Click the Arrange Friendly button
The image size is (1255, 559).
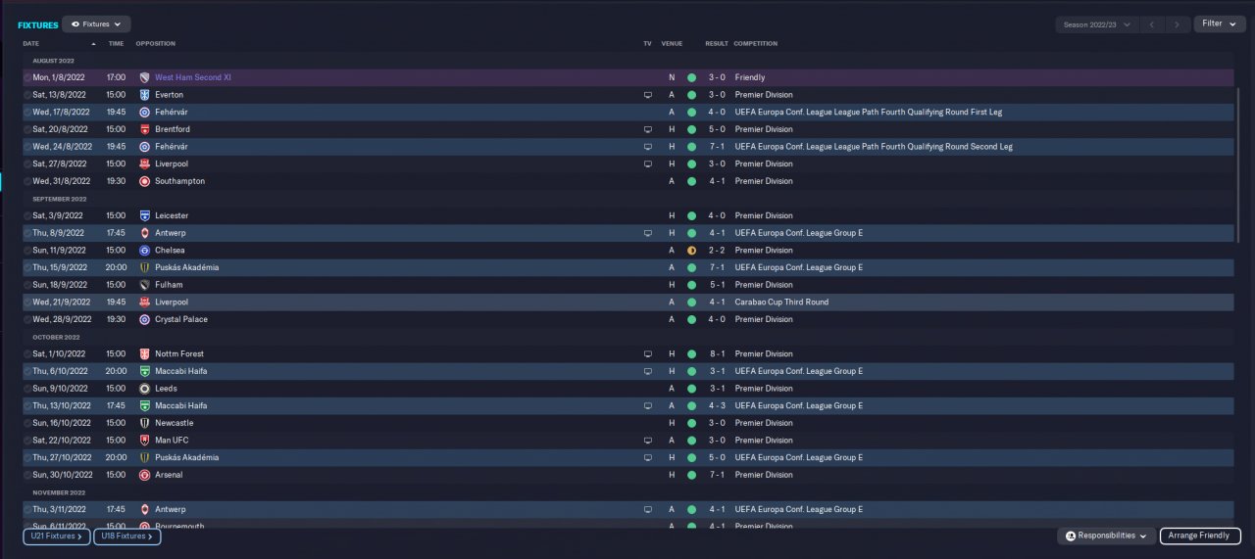[x=1200, y=536]
